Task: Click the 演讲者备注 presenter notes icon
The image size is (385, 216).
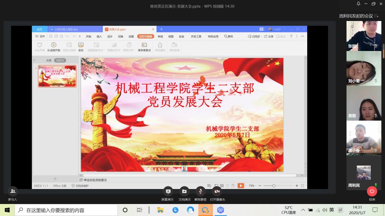Action: [x=144, y=45]
